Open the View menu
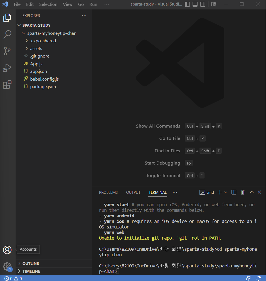Screen dimensions: 266x281 [68, 4]
